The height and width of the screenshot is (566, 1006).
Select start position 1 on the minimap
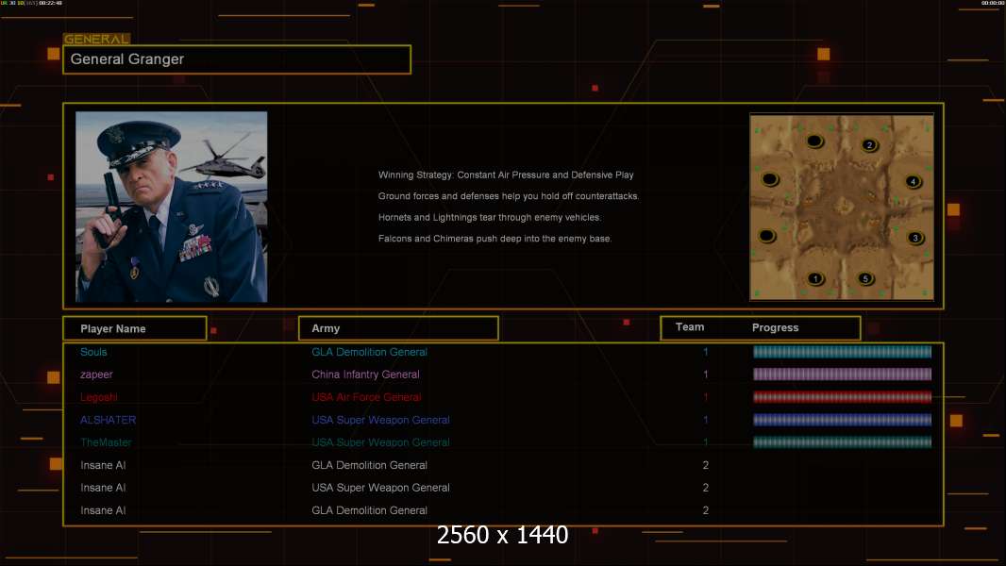pyautogui.click(x=815, y=279)
